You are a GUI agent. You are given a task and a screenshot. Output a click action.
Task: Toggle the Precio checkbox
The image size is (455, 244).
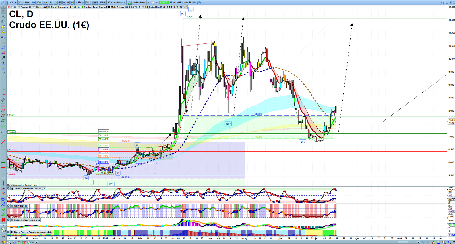click(x=19, y=7)
